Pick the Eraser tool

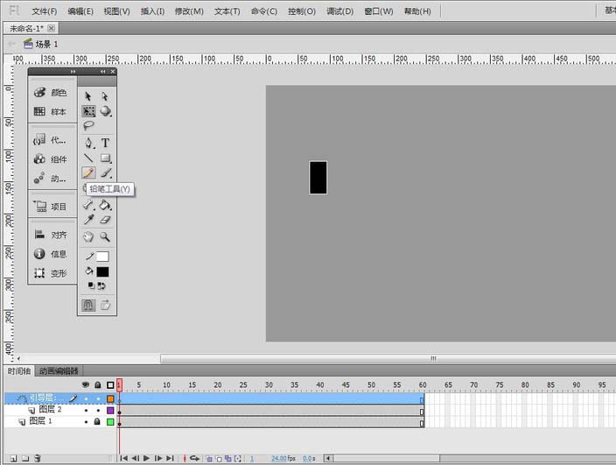point(105,221)
